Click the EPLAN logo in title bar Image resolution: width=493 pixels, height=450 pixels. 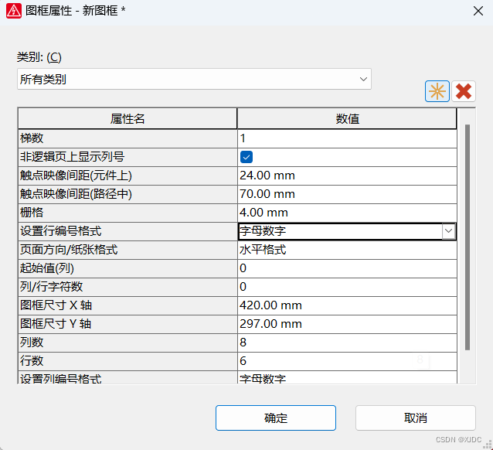click(x=13, y=11)
